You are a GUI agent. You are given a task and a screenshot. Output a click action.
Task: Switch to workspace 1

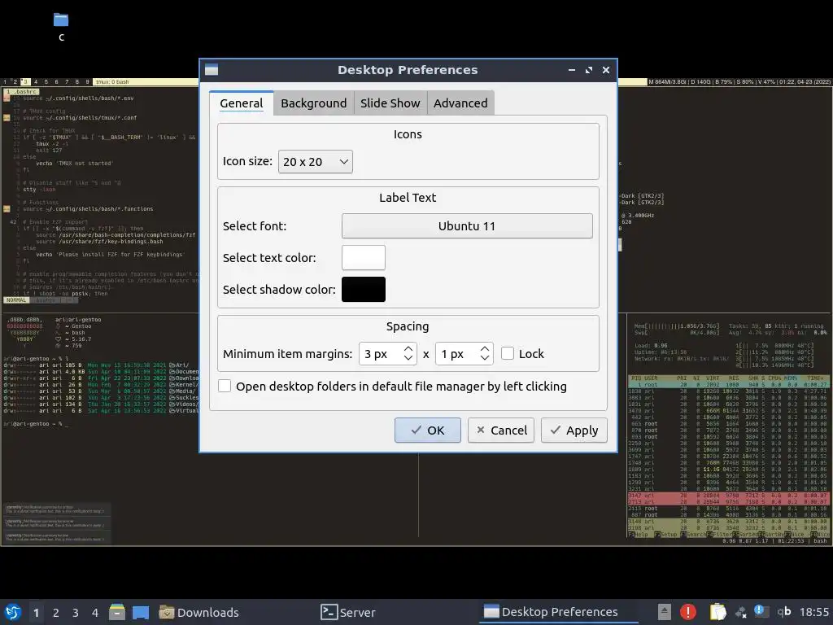click(x=36, y=613)
